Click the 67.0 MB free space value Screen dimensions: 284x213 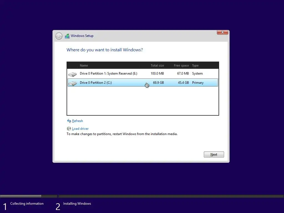tap(183, 73)
